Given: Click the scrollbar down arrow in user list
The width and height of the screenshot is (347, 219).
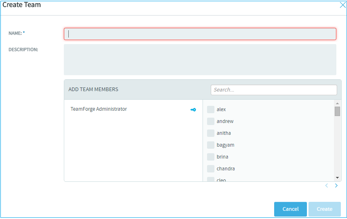Looking at the screenshot, I should tap(337, 178).
